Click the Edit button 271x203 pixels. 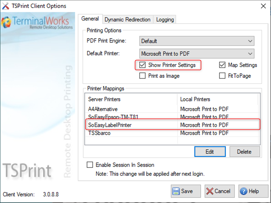point(210,152)
